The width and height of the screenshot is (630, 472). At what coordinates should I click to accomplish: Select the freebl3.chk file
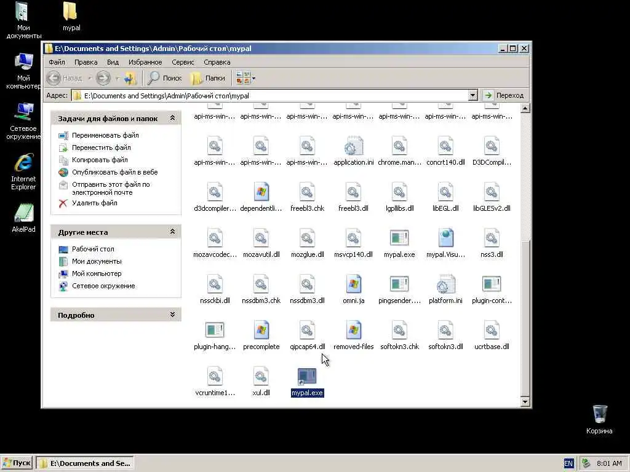point(307,199)
